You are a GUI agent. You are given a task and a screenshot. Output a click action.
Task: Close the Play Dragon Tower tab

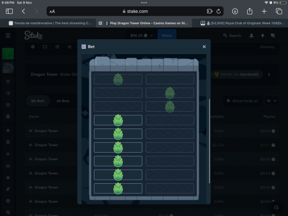point(100,23)
